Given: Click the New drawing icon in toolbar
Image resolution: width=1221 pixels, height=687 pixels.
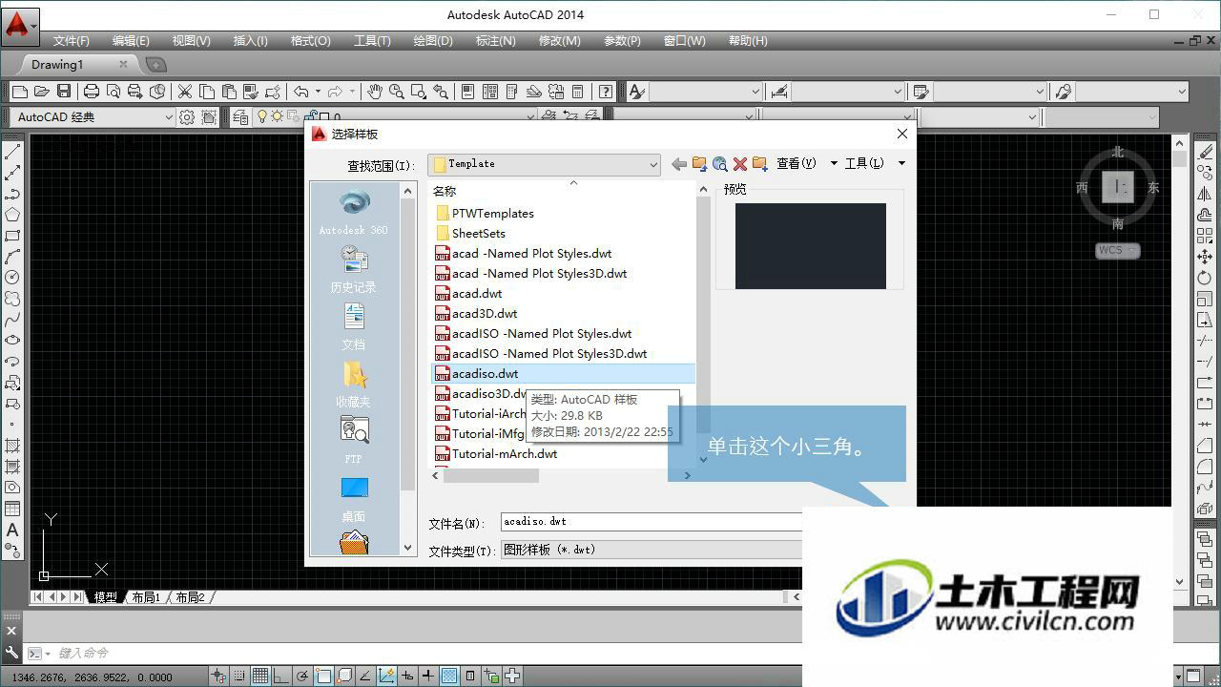Looking at the screenshot, I should [x=20, y=92].
